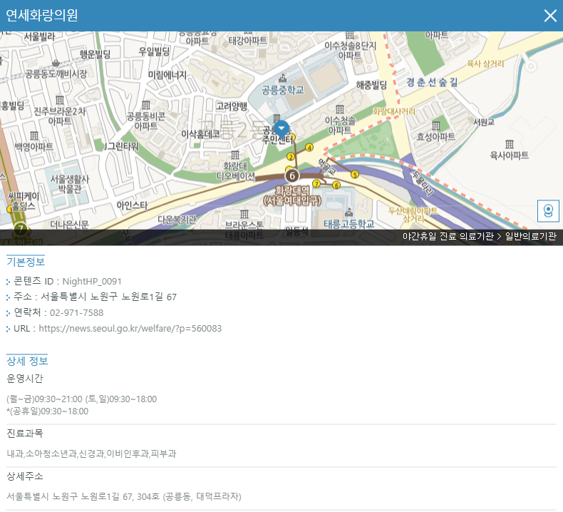
Task: Click the 우일빌딩 map label
Action: (154, 51)
